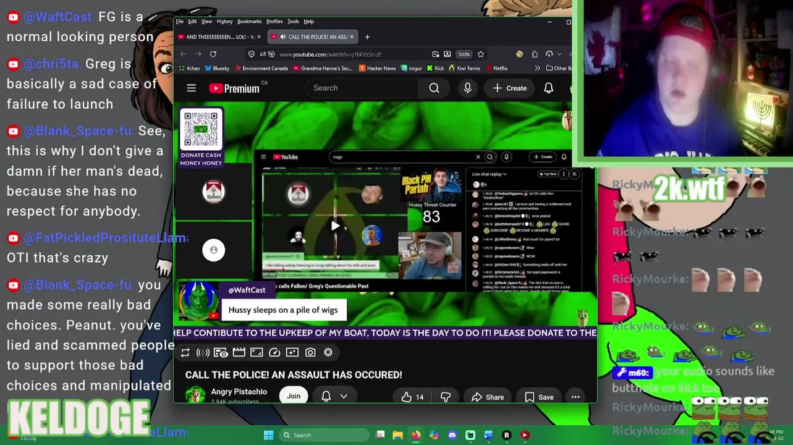793x445 pixels.
Task: Save the video to playlist
Action: (540, 397)
